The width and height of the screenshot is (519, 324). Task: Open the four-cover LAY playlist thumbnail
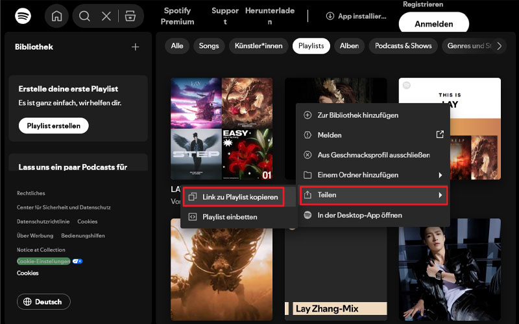pyautogui.click(x=221, y=128)
